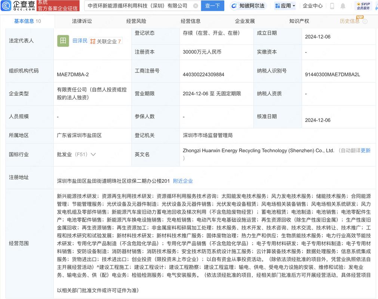Click the info icon beside 历史信息
The image size is (378, 299).
pyautogui.click(x=365, y=21)
